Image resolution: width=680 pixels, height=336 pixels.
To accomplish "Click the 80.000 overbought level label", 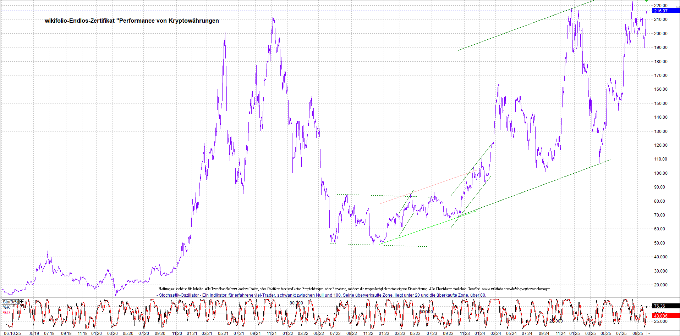I will click(x=296, y=303).
